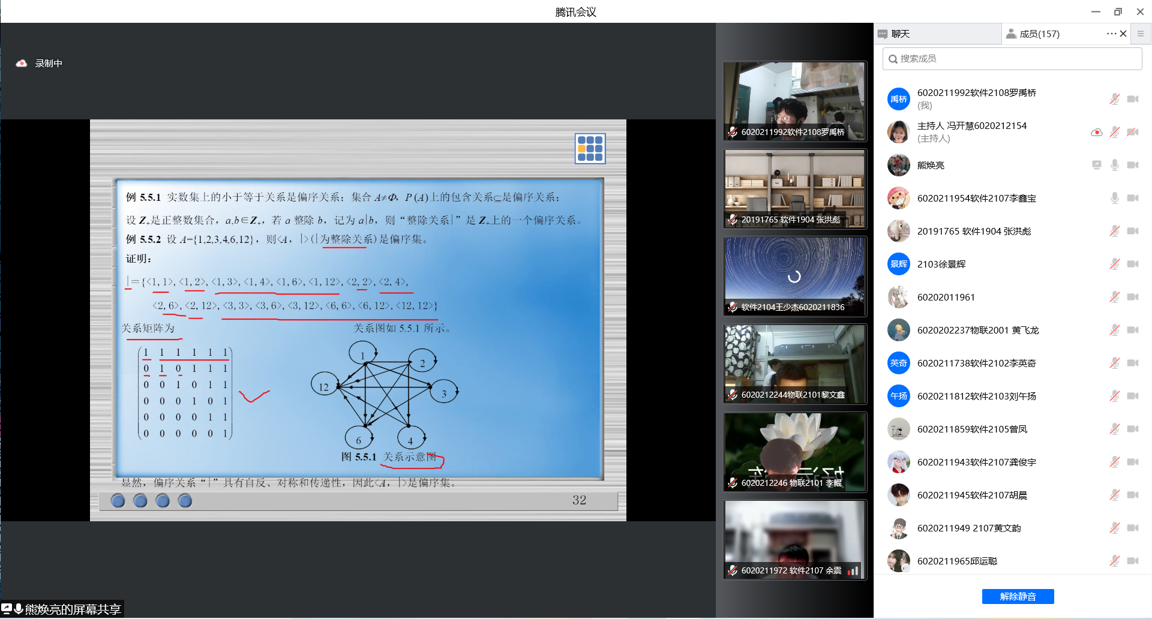Click the screen share icon beside 熊焕亮
This screenshot has height=619, width=1152.
click(1096, 165)
